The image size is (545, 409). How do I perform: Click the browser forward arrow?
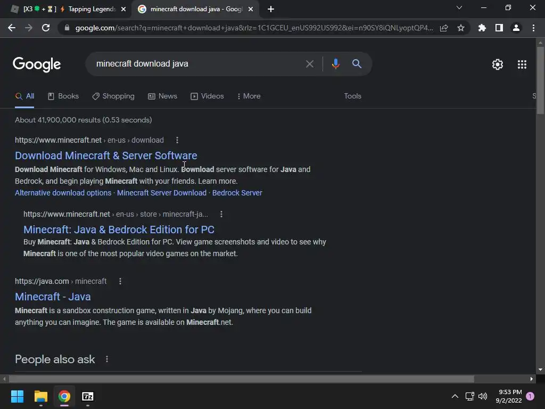pos(29,28)
